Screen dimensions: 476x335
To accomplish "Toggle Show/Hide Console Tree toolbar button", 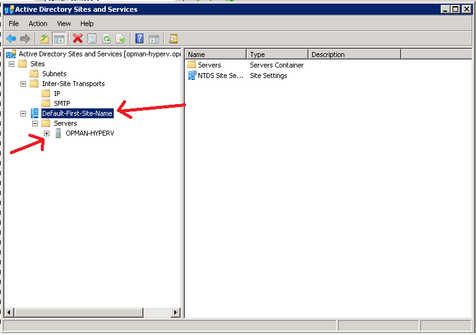I will [59, 38].
